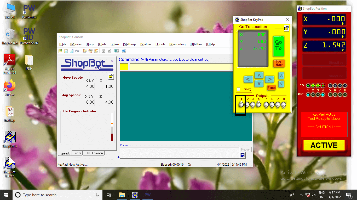Click the new blank file toolbar icon
357x200 pixels.
click(72, 51)
